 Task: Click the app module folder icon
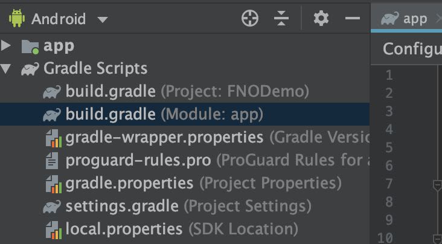30,47
